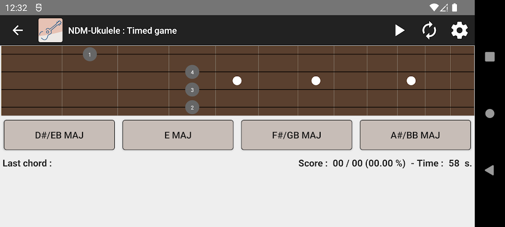This screenshot has height=227, width=505.
Task: Tap the rightmost white fret dot
Action: [411, 81]
